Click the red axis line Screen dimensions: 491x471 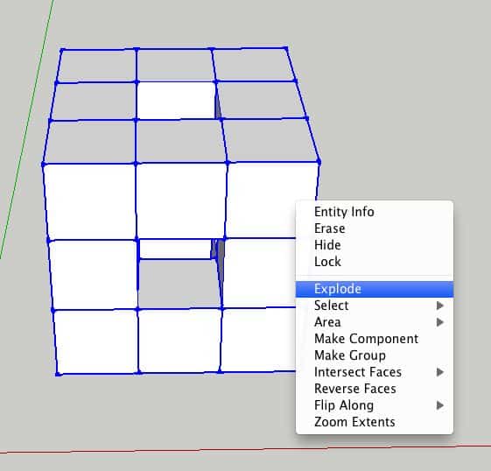click(x=245, y=449)
